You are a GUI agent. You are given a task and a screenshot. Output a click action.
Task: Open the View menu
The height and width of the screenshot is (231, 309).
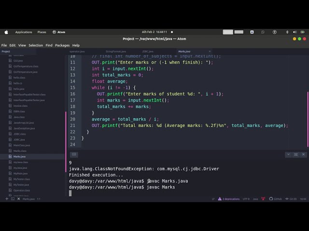pyautogui.click(x=22, y=45)
